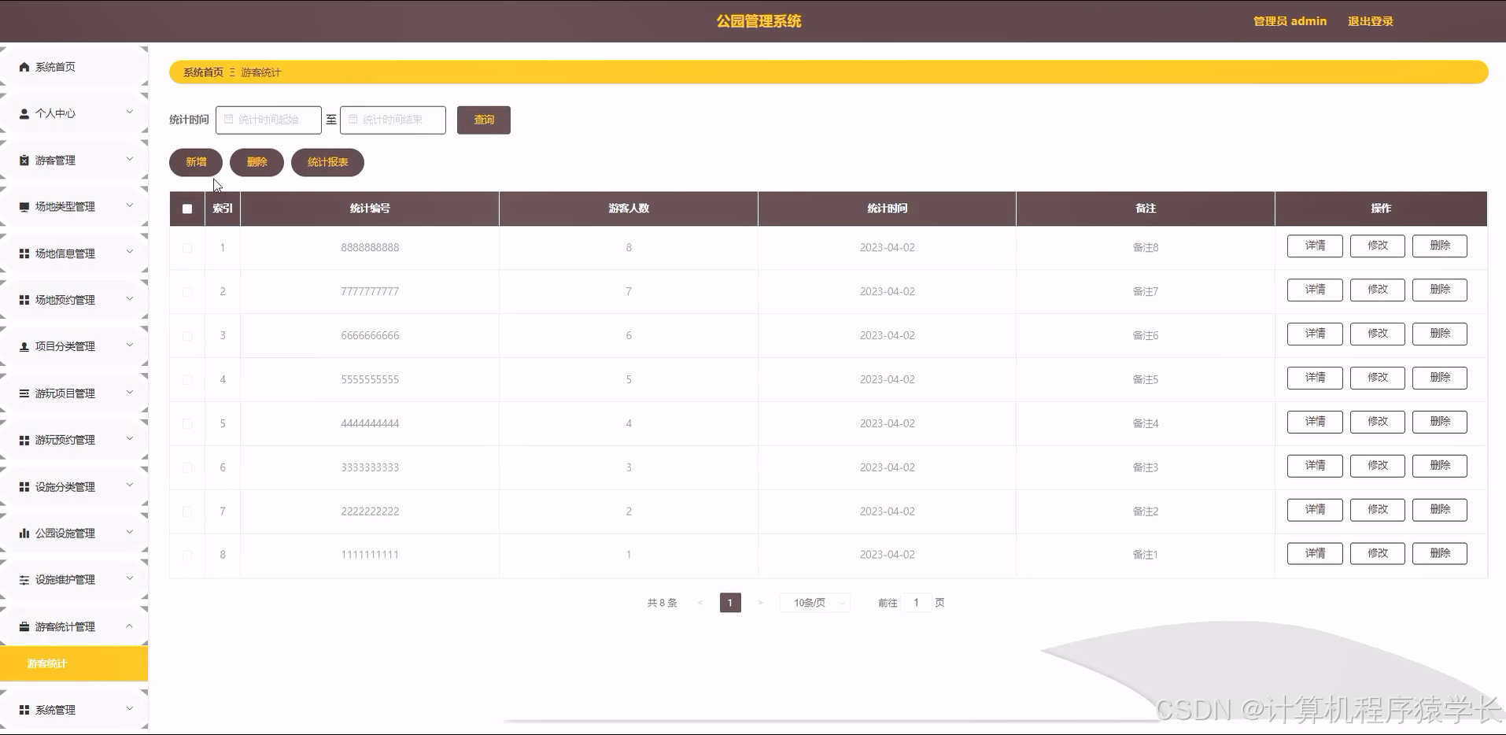Click the 新增 add button
The width and height of the screenshot is (1506, 735).
pos(196,162)
